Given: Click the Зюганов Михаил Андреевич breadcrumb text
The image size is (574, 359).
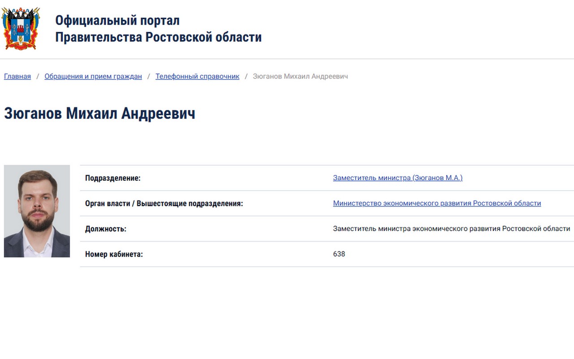Looking at the screenshot, I should (x=300, y=76).
